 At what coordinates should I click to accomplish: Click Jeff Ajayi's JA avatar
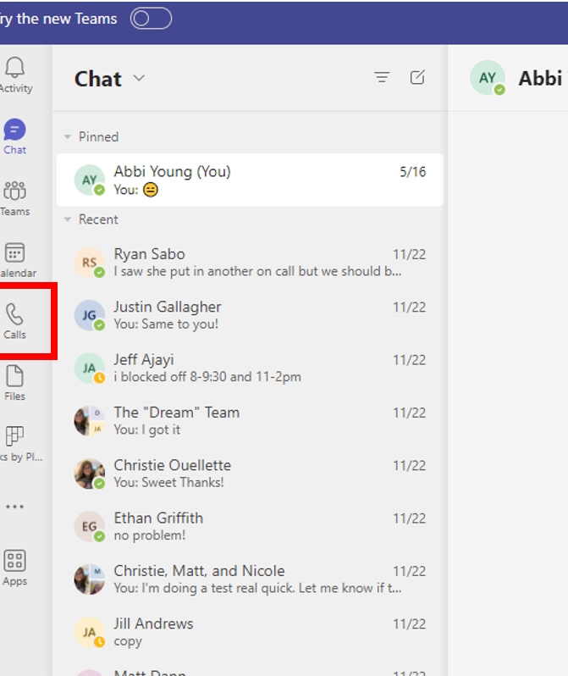click(89, 368)
